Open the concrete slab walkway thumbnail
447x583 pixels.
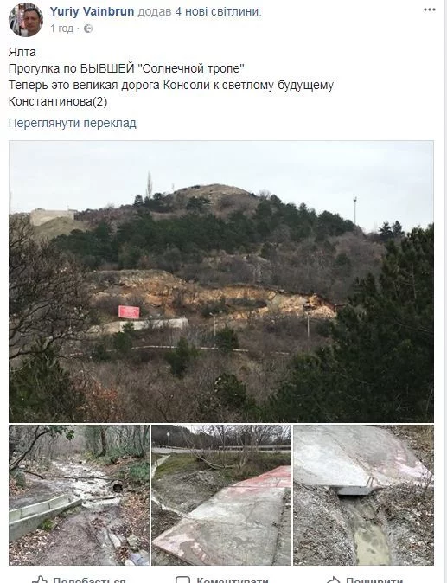click(221, 495)
